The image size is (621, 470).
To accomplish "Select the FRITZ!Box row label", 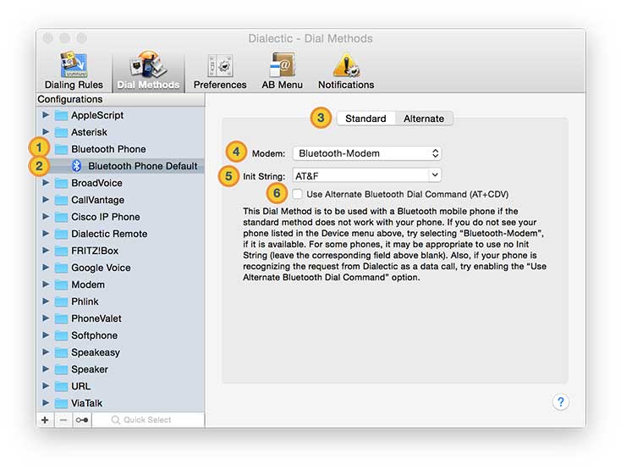I will coord(95,251).
